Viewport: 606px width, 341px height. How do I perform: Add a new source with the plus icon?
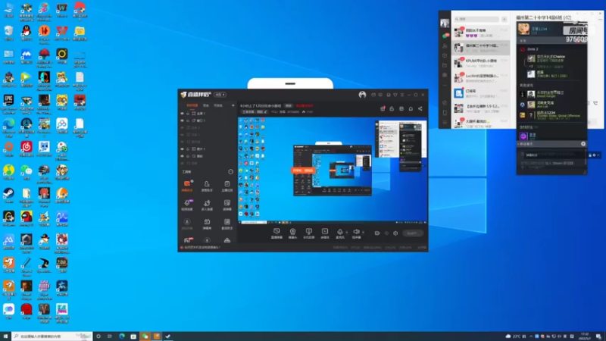(x=233, y=105)
